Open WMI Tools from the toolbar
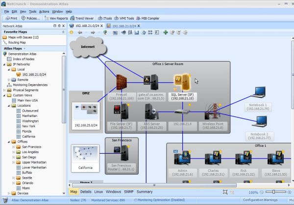 tap(124, 18)
